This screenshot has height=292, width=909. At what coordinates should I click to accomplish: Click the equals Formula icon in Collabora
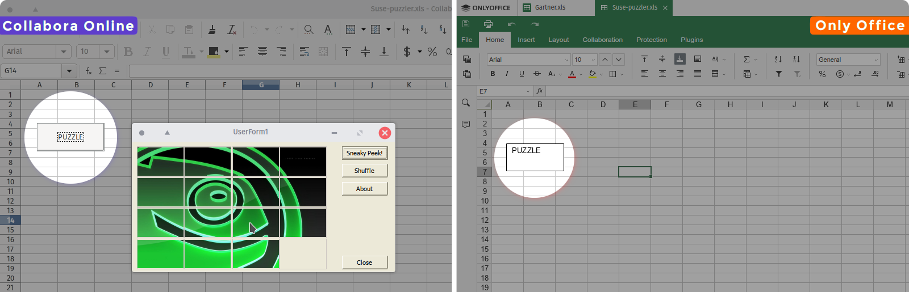[117, 71]
